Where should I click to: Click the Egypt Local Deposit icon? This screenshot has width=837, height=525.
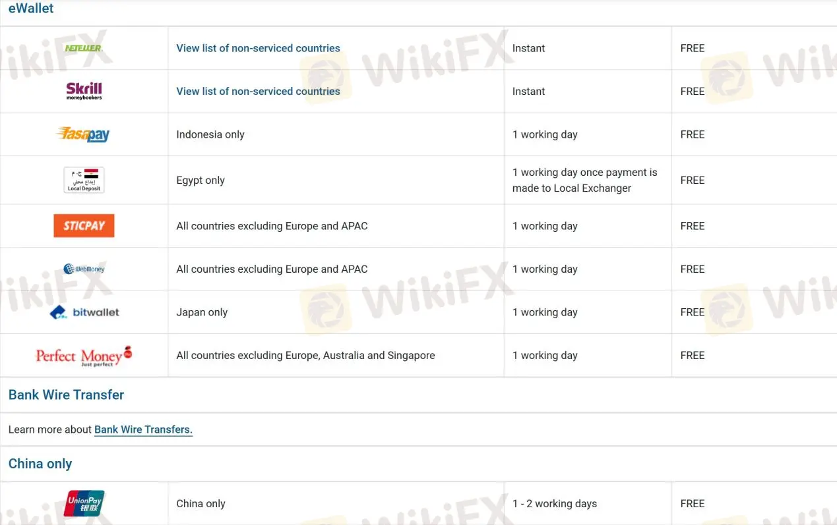[84, 180]
